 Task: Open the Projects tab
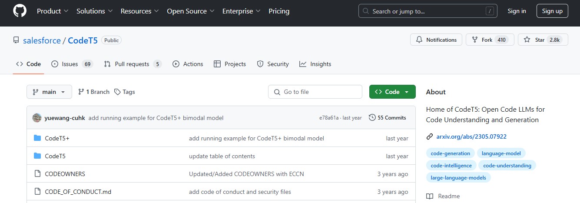(230, 64)
